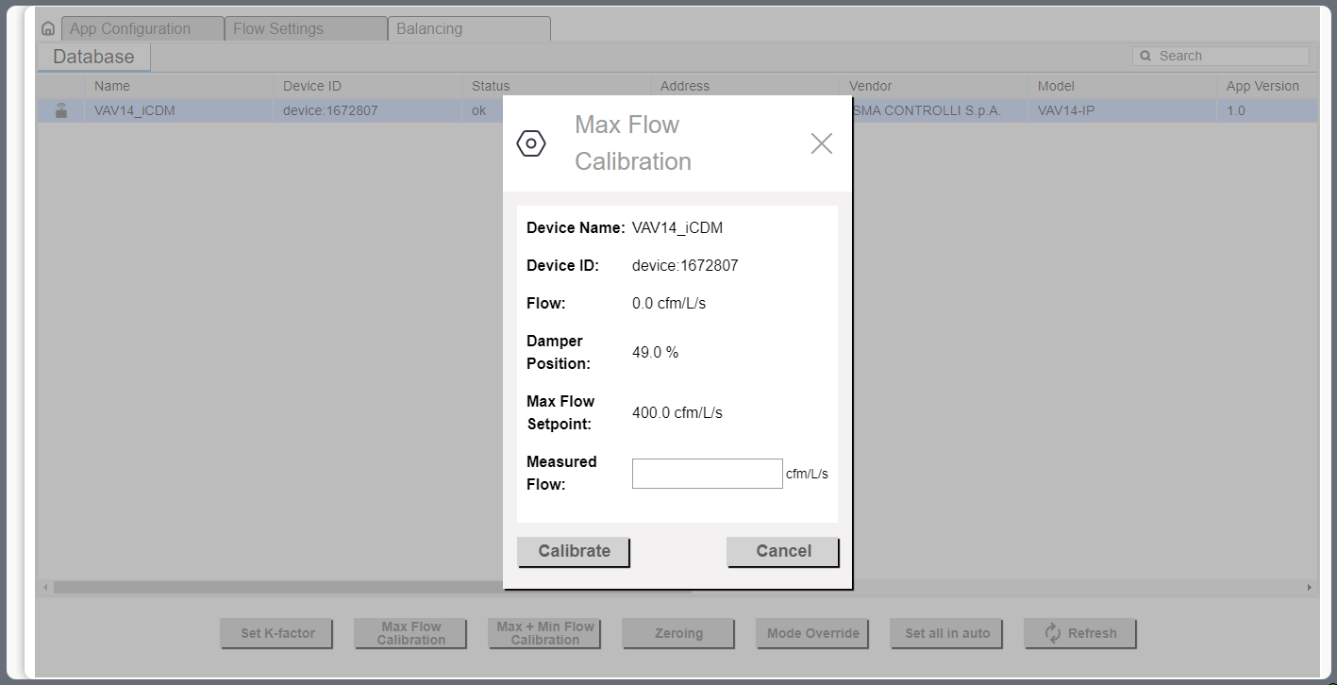Click the Set K-factor button
Image resolution: width=1337 pixels, height=685 pixels.
tap(277, 633)
